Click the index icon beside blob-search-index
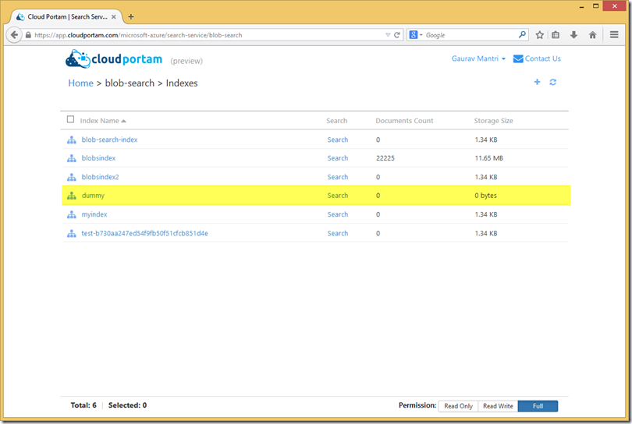Image resolution: width=632 pixels, height=424 pixels. [x=72, y=140]
